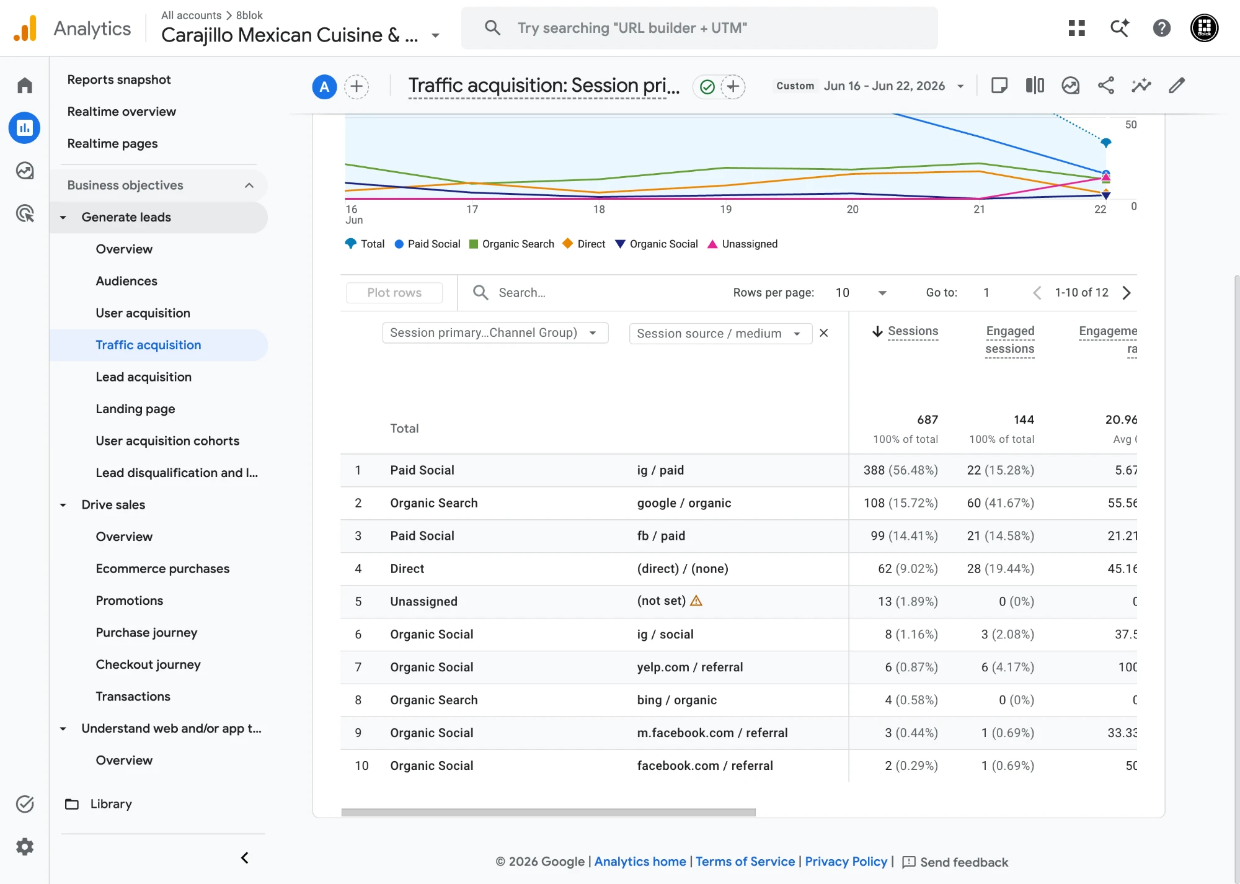The image size is (1240, 884).
Task: Open the Privacy Policy link
Action: point(846,862)
